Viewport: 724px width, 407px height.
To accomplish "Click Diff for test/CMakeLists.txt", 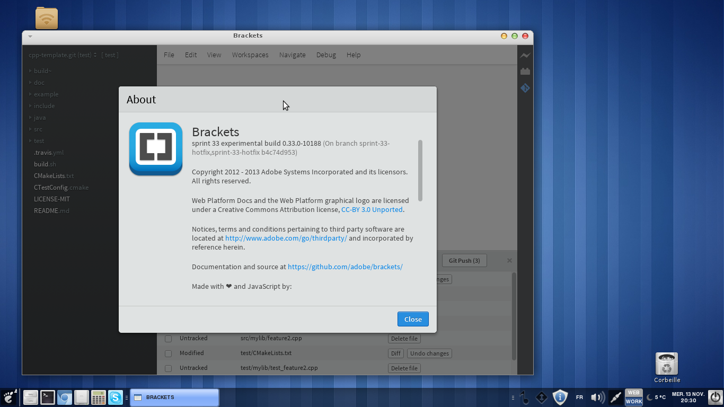I will (x=396, y=353).
